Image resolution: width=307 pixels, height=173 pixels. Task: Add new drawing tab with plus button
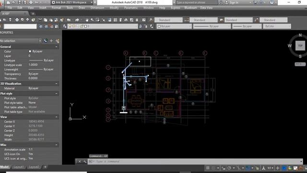pos(33,13)
